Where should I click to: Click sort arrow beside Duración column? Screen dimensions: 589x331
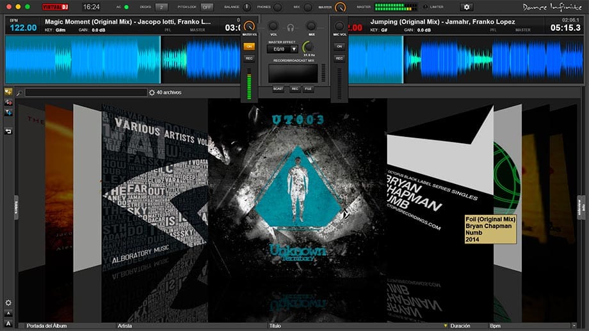tap(446, 326)
